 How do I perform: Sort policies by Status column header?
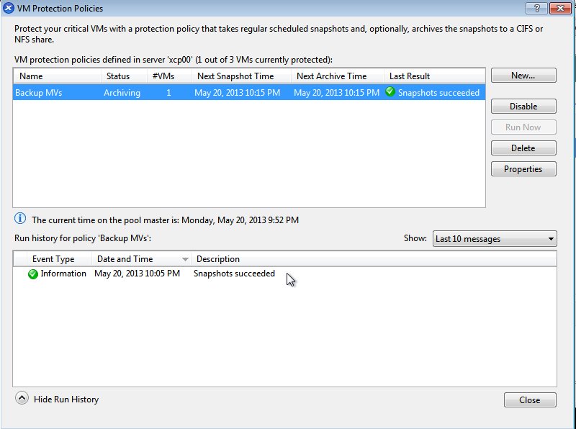pos(124,76)
